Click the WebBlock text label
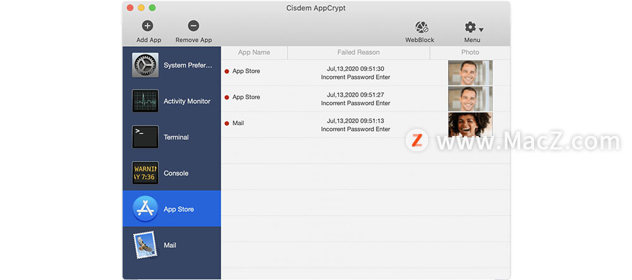 pos(420,40)
